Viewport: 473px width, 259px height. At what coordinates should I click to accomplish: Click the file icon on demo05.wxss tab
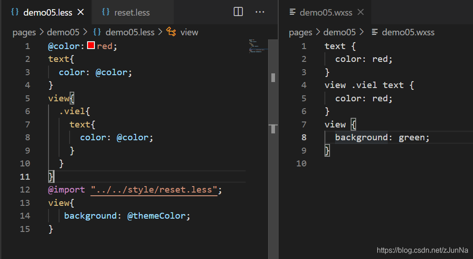(292, 12)
